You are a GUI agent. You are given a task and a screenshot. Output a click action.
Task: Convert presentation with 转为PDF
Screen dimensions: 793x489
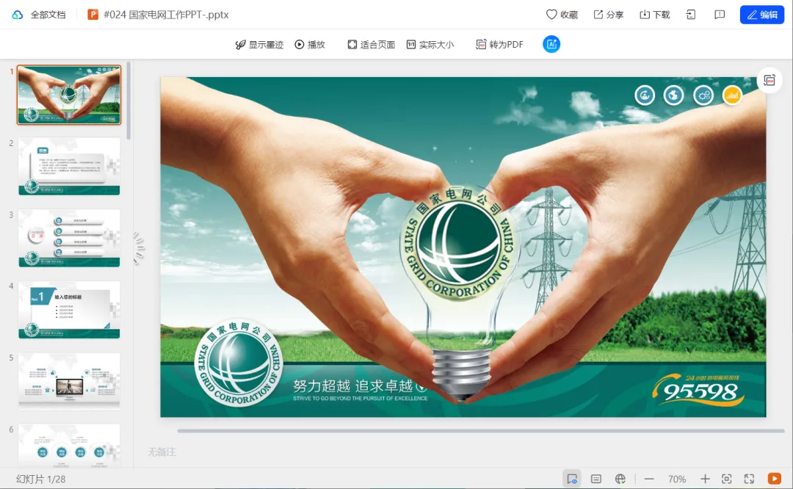(500, 45)
